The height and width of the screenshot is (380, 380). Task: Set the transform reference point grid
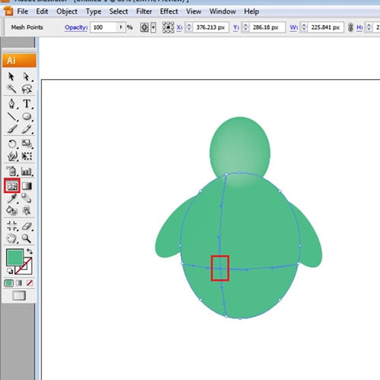coord(168,27)
